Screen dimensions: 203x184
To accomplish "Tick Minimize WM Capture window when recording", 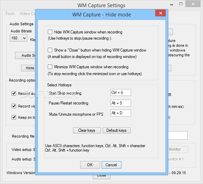I will pos(50,67).
